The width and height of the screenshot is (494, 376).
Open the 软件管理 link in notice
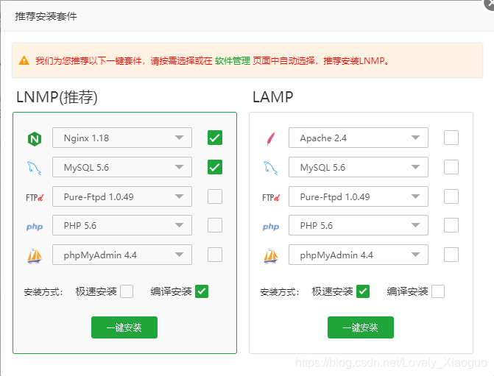[x=233, y=60]
